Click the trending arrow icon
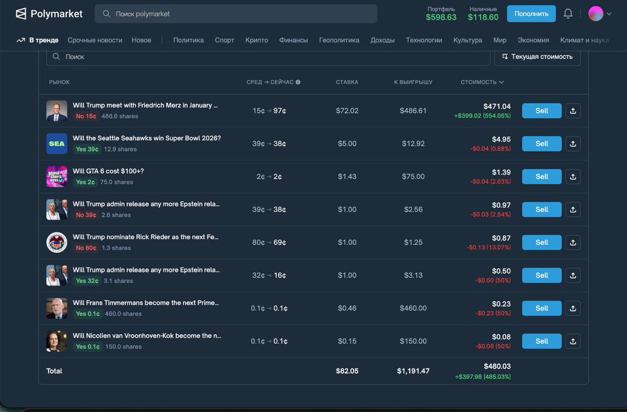 [x=20, y=40]
